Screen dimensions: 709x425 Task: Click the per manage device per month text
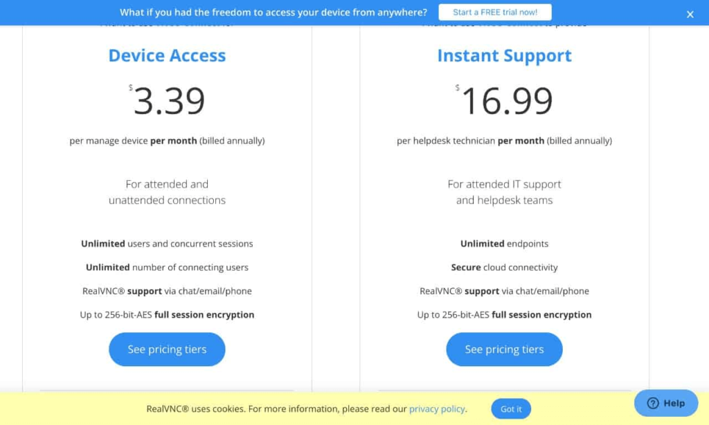coord(167,141)
